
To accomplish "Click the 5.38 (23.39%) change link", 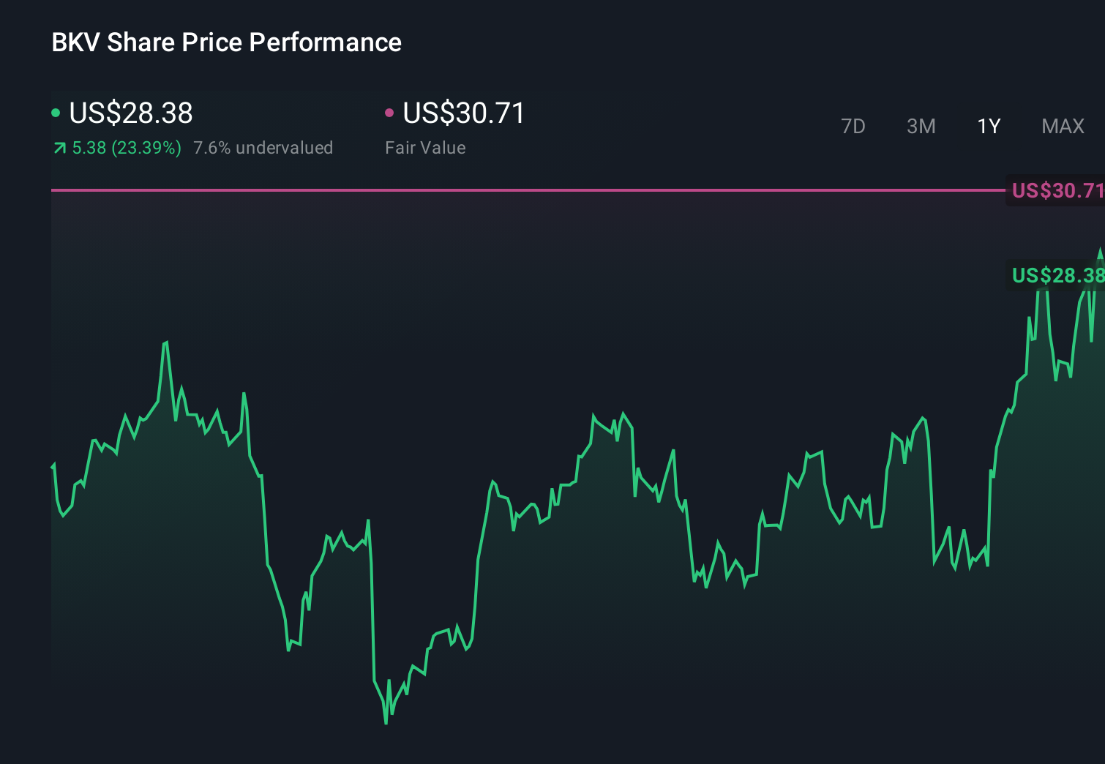I will [x=127, y=148].
